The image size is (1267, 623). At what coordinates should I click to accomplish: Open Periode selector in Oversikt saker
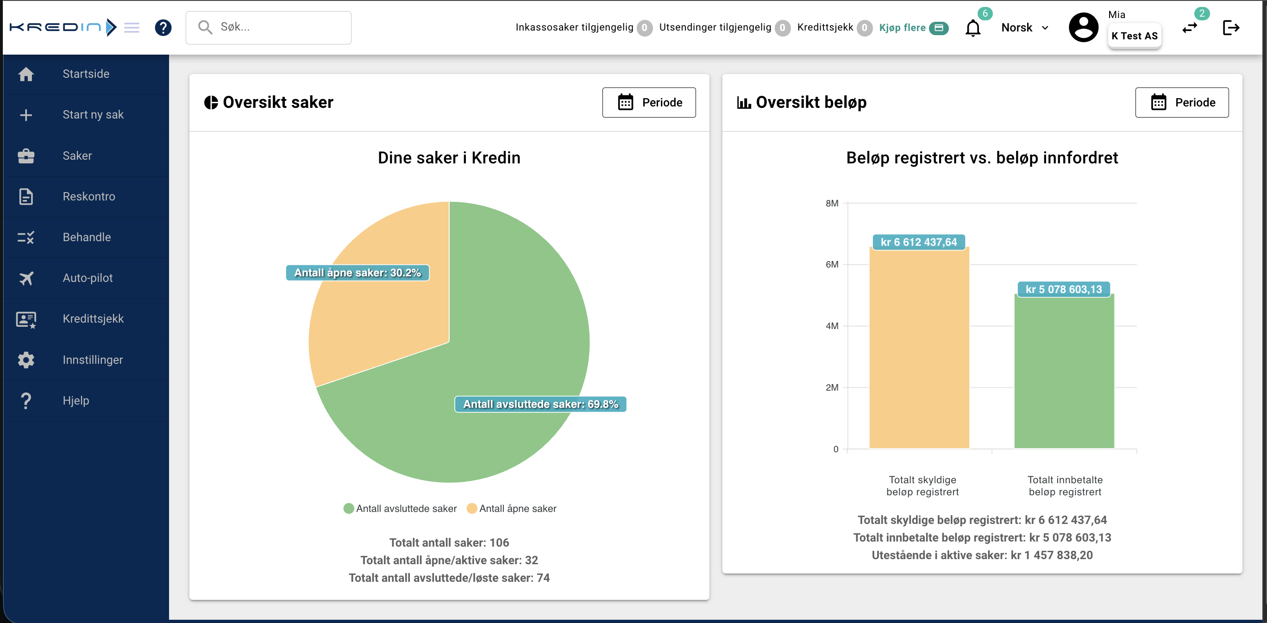649,102
